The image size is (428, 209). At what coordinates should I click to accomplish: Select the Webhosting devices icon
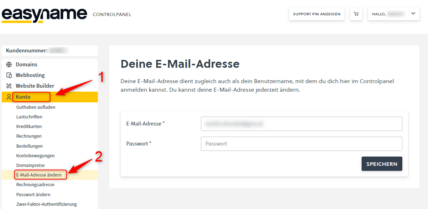(8, 75)
